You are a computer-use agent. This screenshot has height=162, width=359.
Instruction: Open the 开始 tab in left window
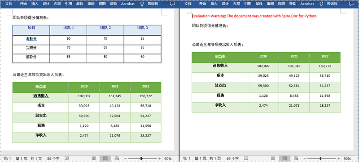[x=23, y=4]
